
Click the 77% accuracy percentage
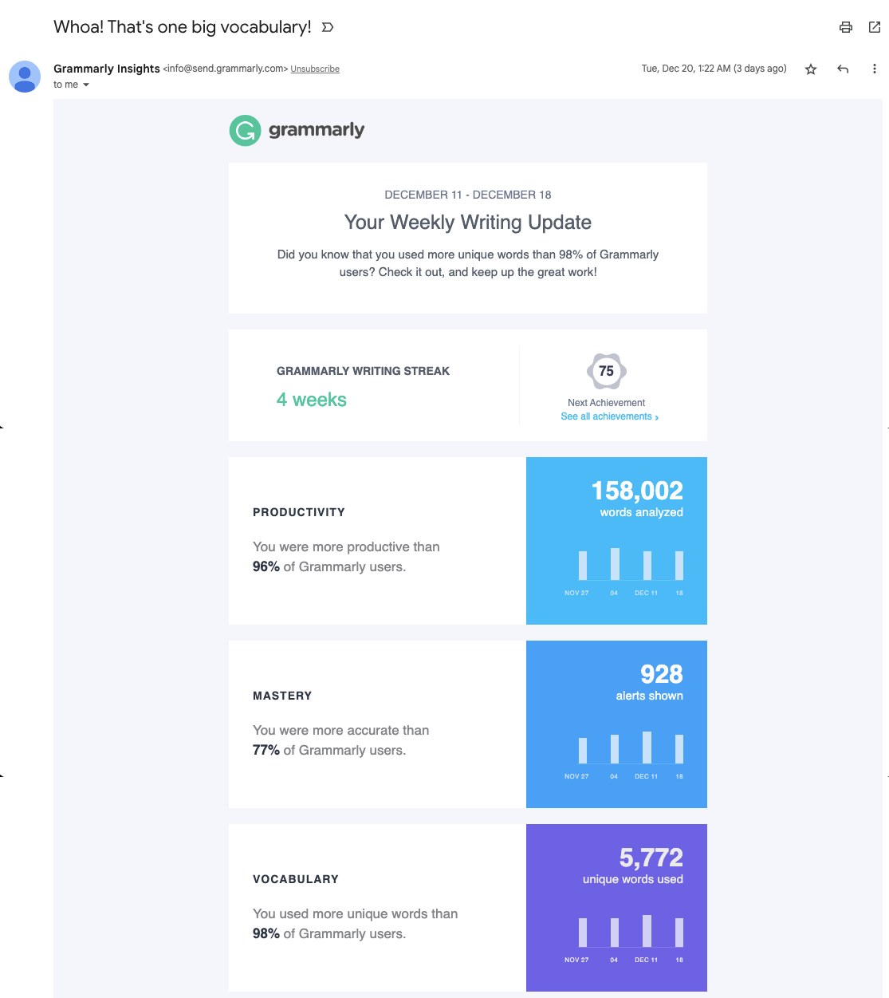coord(266,750)
